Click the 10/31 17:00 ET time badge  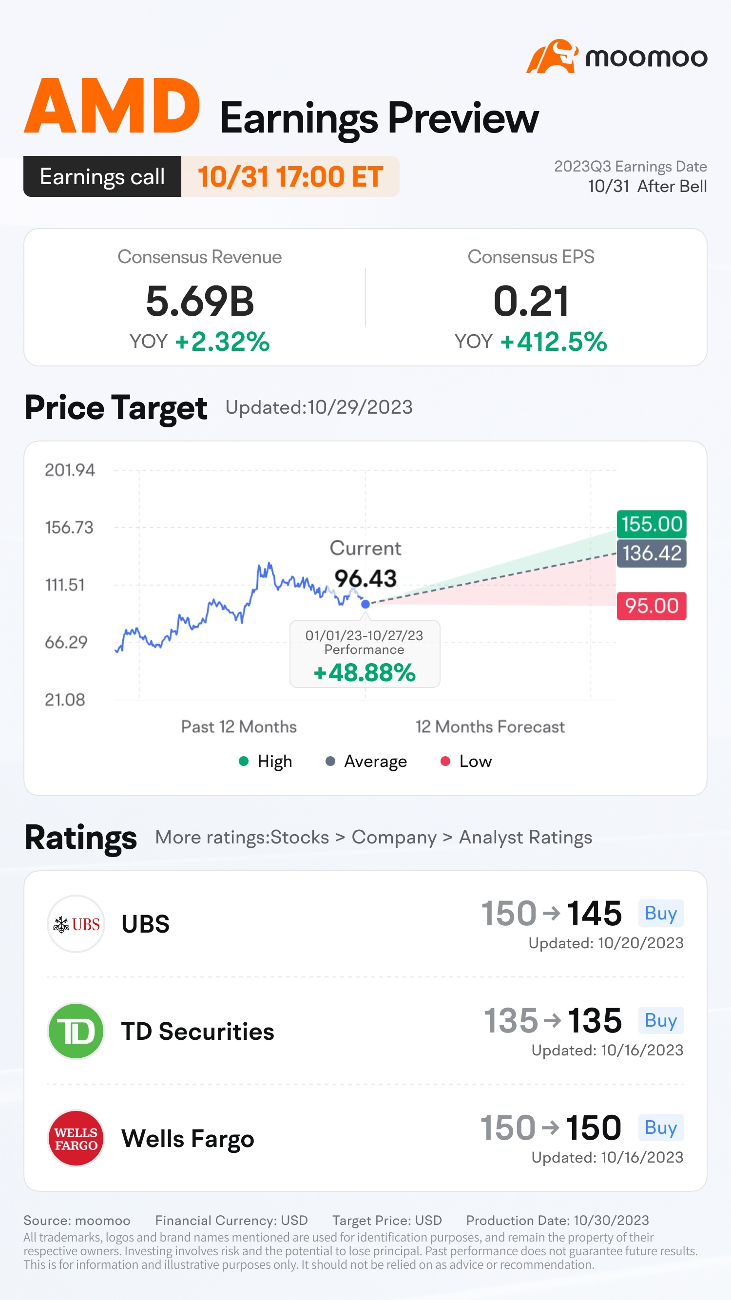290,176
